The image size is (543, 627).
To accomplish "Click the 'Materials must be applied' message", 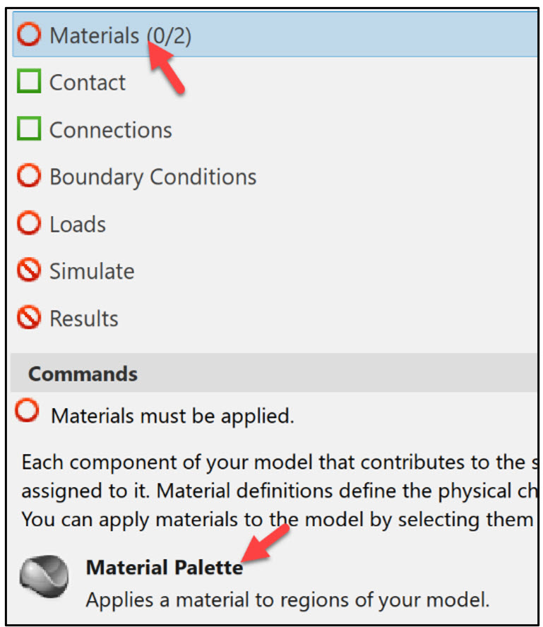I will pyautogui.click(x=172, y=416).
